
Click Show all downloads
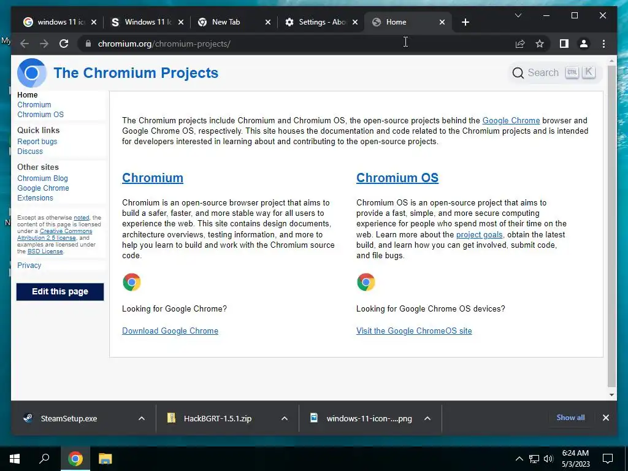pyautogui.click(x=570, y=418)
